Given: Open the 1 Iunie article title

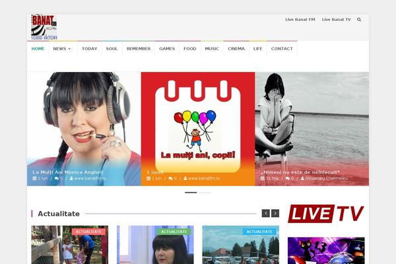Looking at the screenshot, I should pos(155,172).
